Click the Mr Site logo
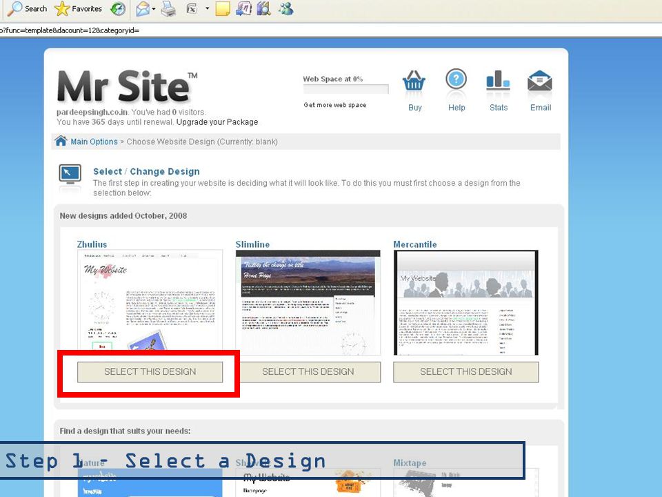The height and width of the screenshot is (497, 662). pos(127,87)
